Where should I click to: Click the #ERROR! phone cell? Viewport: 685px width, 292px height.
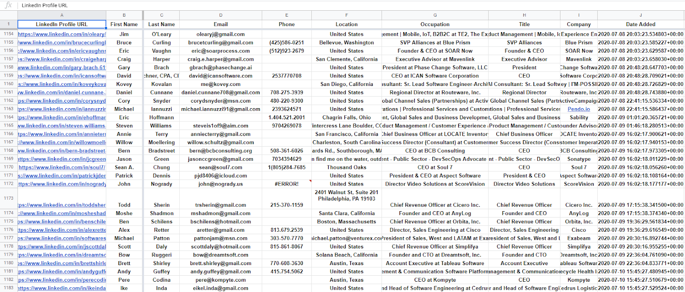click(x=286, y=184)
